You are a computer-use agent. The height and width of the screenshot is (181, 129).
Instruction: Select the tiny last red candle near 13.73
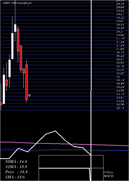(29, 95)
